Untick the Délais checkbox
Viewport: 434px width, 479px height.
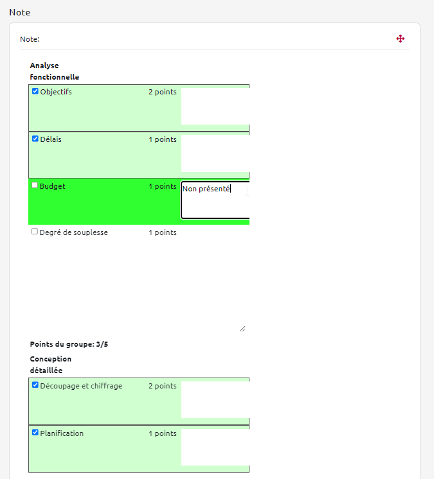[35, 138]
